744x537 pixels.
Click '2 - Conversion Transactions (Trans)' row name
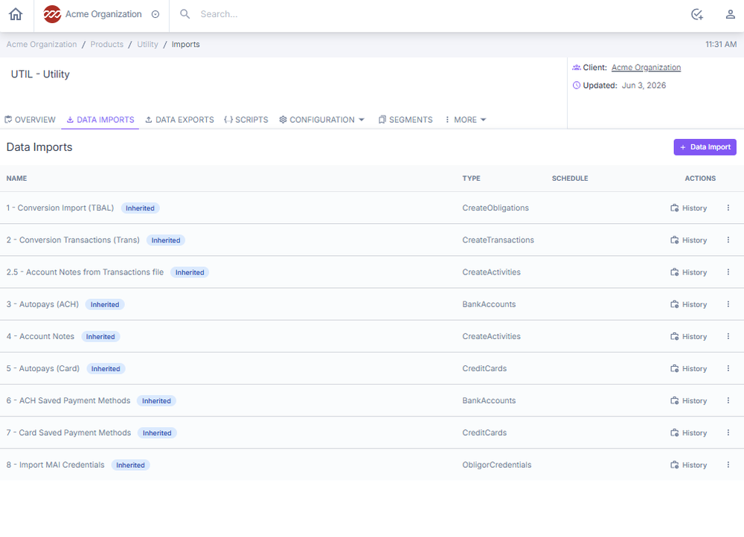tap(73, 240)
